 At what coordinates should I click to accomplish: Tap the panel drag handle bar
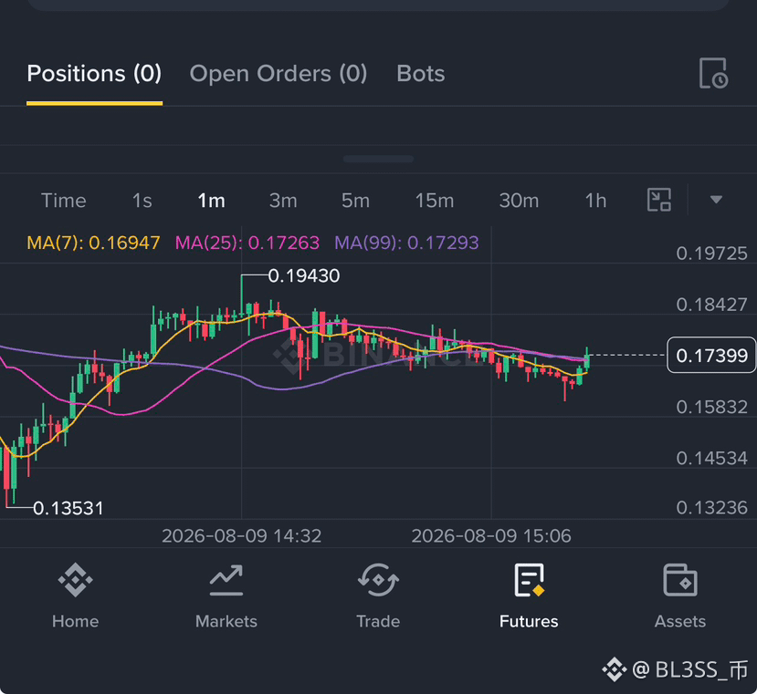pyautogui.click(x=378, y=160)
